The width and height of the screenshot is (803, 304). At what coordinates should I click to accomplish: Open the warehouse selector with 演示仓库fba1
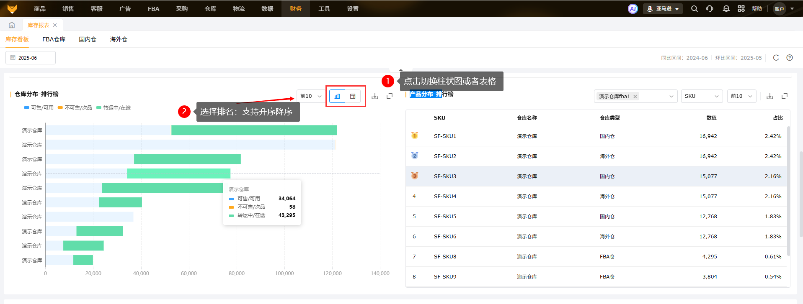pos(636,96)
